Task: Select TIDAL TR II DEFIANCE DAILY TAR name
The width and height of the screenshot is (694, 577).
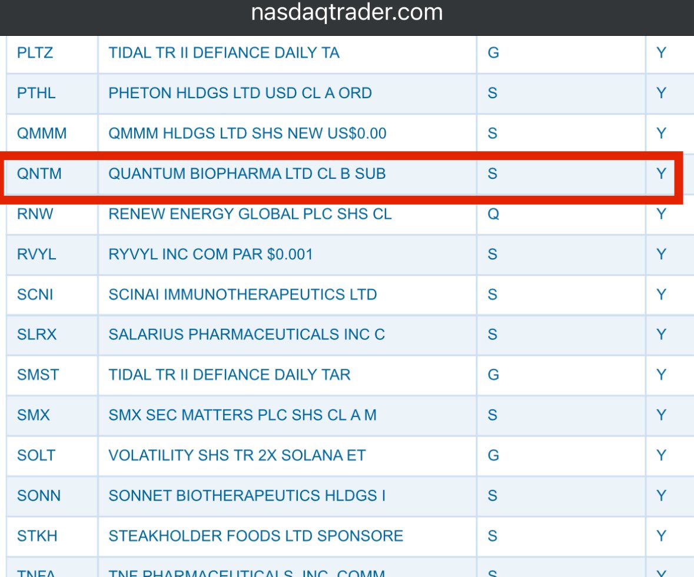Action: click(229, 375)
